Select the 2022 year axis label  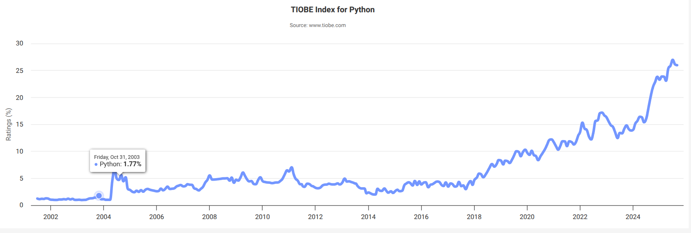tap(580, 217)
